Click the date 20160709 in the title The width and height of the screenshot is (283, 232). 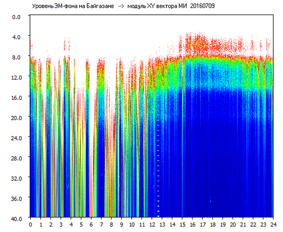click(202, 6)
